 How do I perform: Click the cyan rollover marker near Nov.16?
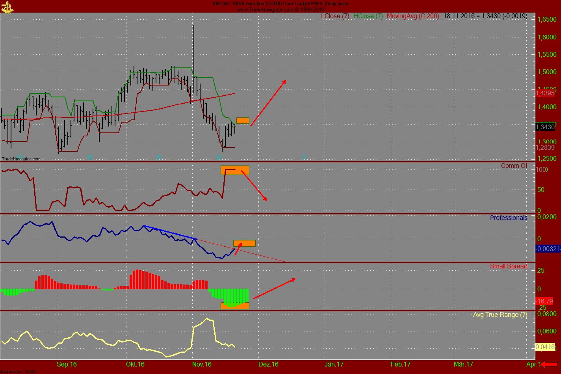pyautogui.click(x=219, y=157)
